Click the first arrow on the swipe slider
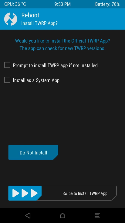 tap(16, 193)
